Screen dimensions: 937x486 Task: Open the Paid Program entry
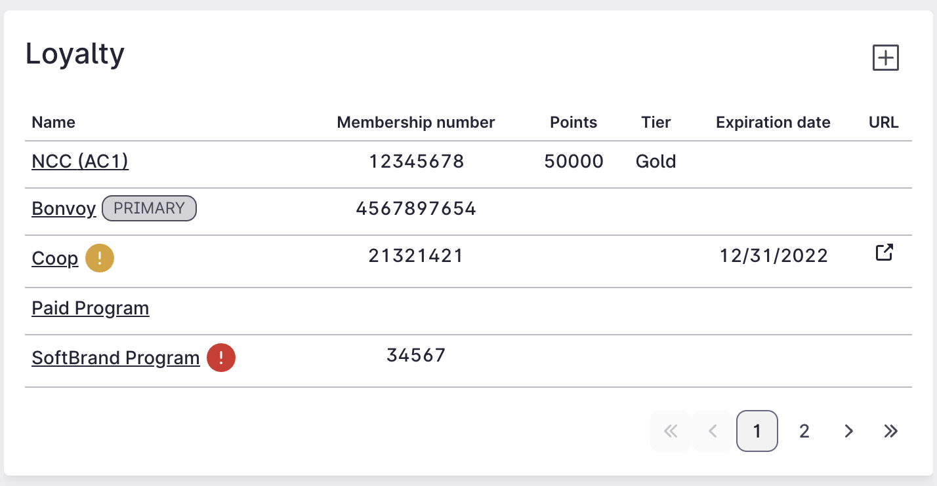click(90, 308)
